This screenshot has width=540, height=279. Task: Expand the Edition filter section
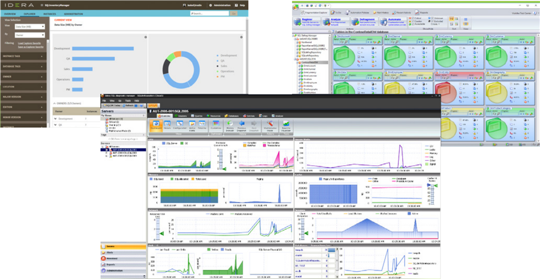(24, 107)
